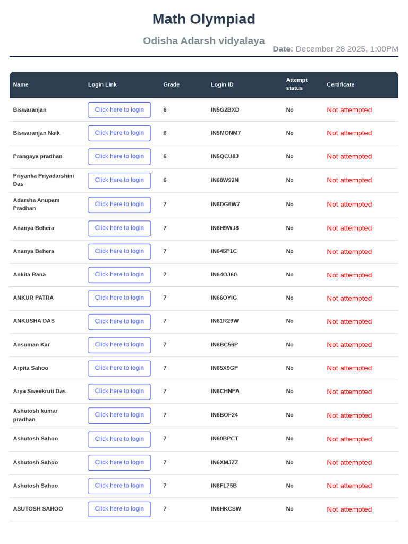
Task: Click login button for Arya Sweekruti Das
Action: coord(120,392)
